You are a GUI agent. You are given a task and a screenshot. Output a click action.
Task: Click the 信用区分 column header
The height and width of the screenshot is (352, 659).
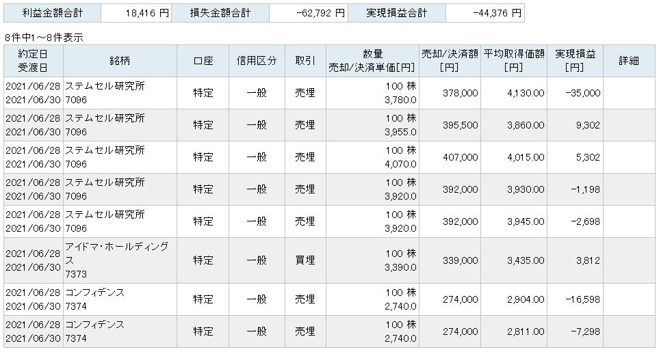[257, 61]
